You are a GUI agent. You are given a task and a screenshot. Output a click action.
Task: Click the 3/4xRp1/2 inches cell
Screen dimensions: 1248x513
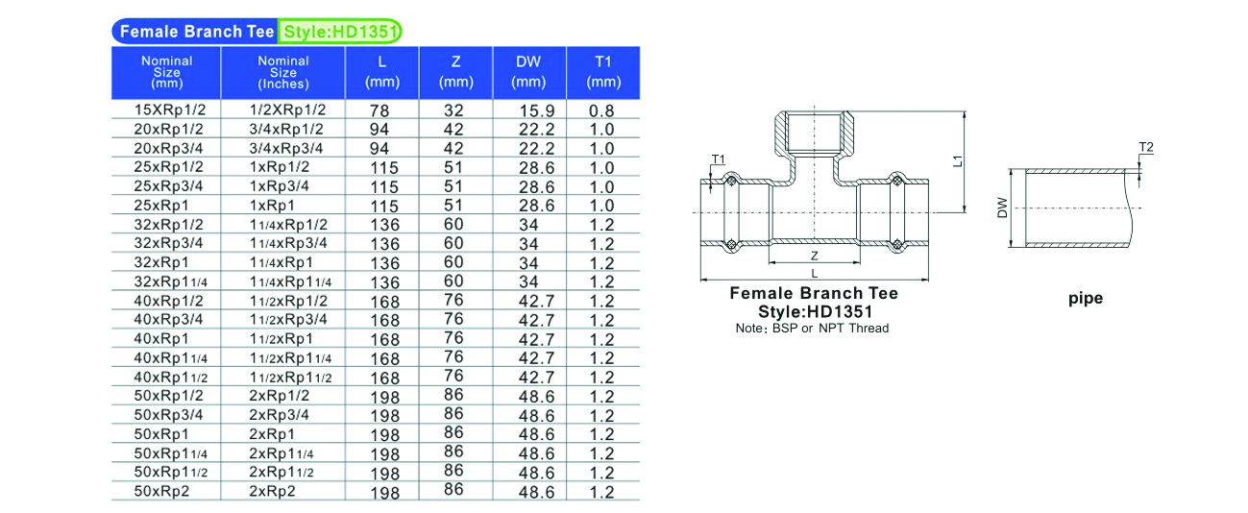pos(286,129)
